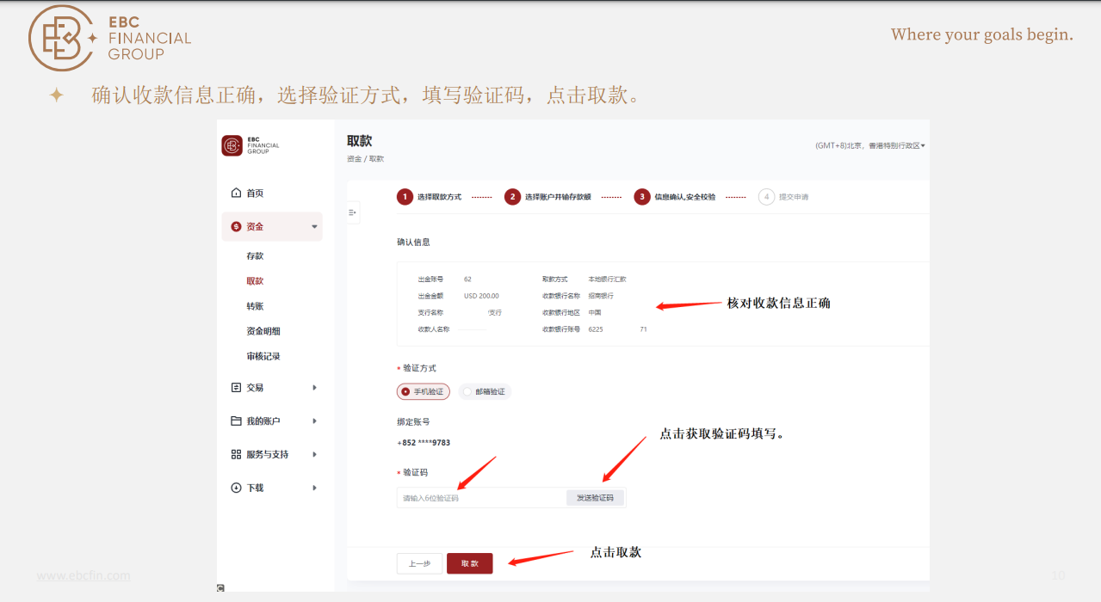Image resolution: width=1101 pixels, height=602 pixels.
Task: Select the 下载 download icon
Action: click(236, 488)
